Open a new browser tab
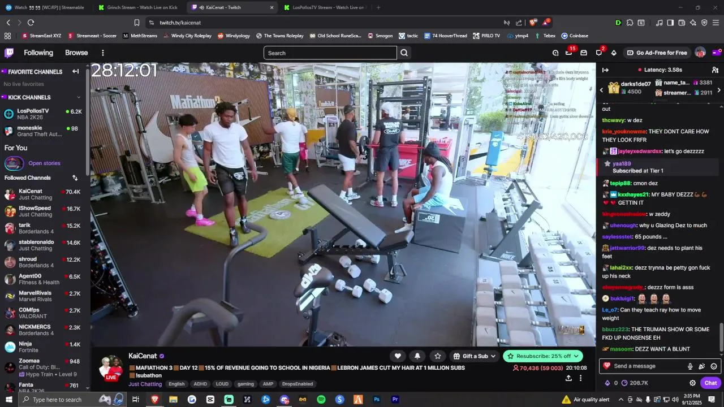Image resolution: width=724 pixels, height=407 pixels. pos(378,7)
